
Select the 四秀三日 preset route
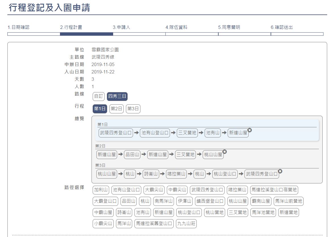point(117,96)
